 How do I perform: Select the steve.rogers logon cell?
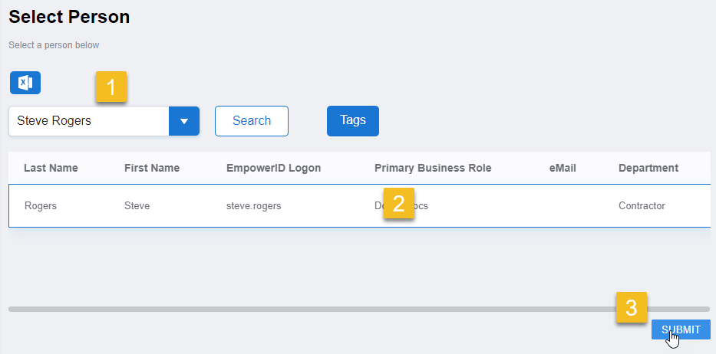[253, 205]
